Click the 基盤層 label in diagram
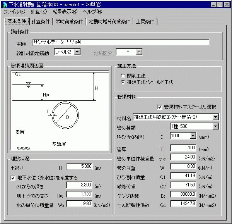Screen dimensions: 232x224 click(59, 144)
